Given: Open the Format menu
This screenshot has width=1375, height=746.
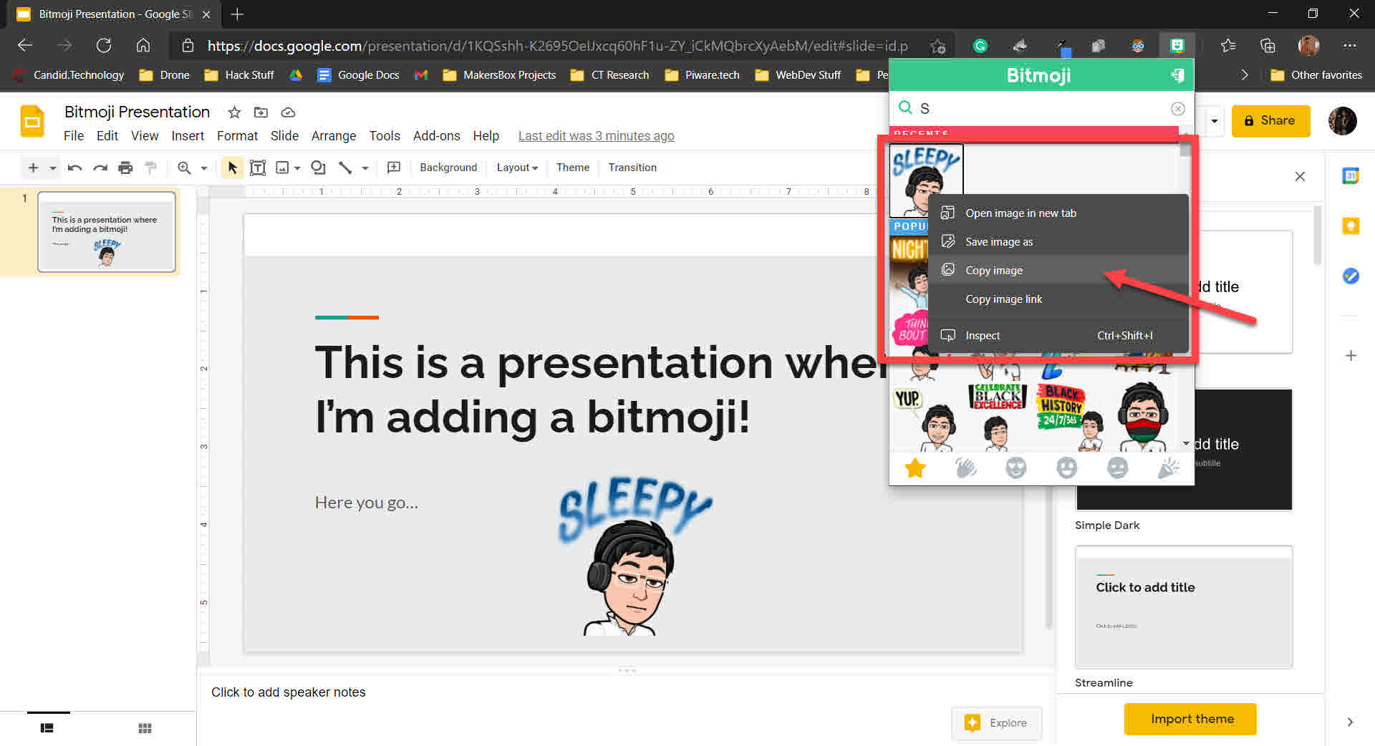Looking at the screenshot, I should [x=237, y=136].
